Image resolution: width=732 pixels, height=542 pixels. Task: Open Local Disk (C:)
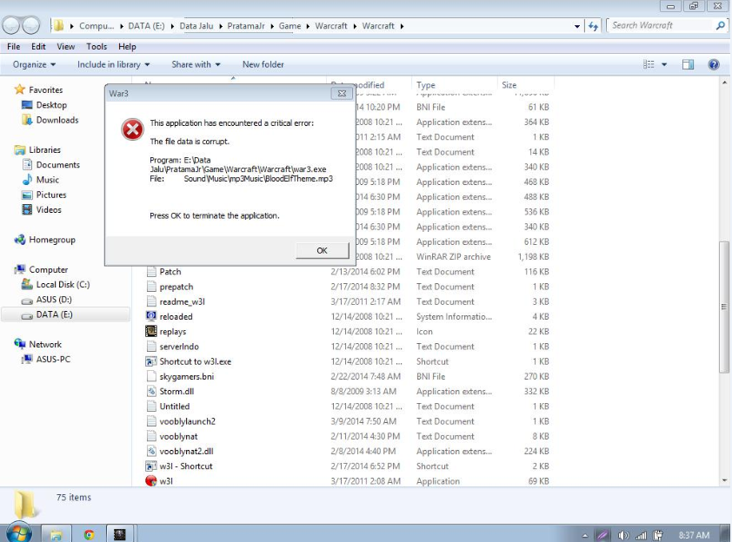[63, 285]
